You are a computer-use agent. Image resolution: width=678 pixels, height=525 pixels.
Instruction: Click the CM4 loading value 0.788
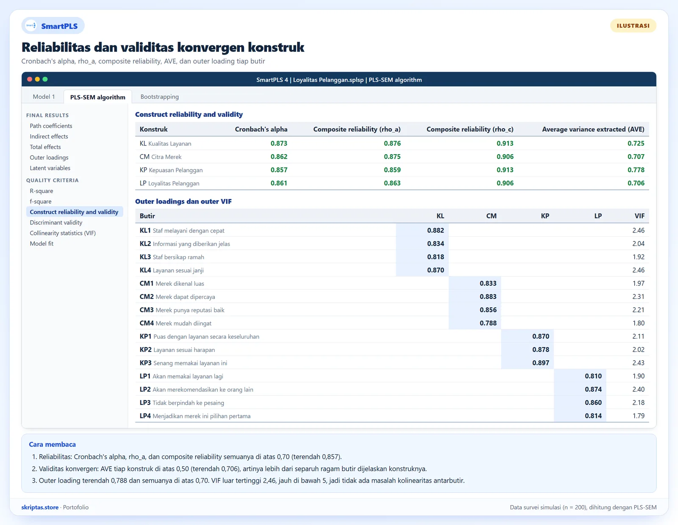[488, 323]
